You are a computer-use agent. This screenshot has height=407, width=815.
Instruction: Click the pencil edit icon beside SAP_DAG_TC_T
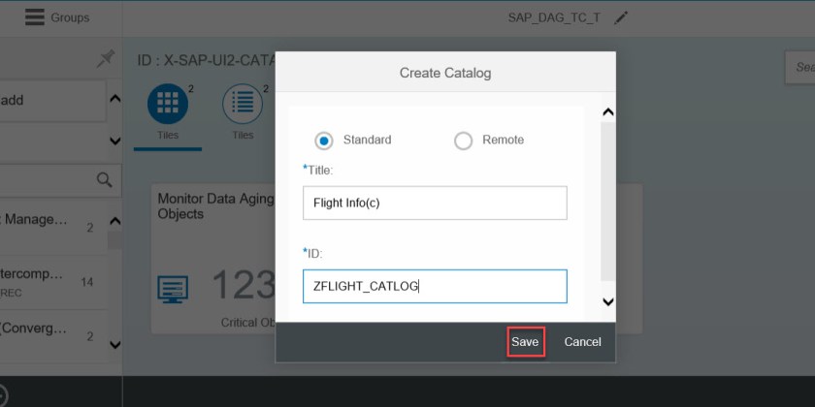[x=622, y=17]
